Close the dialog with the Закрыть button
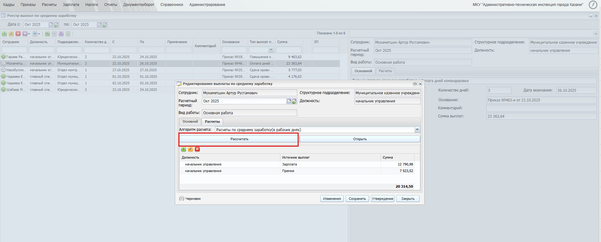 (408, 199)
